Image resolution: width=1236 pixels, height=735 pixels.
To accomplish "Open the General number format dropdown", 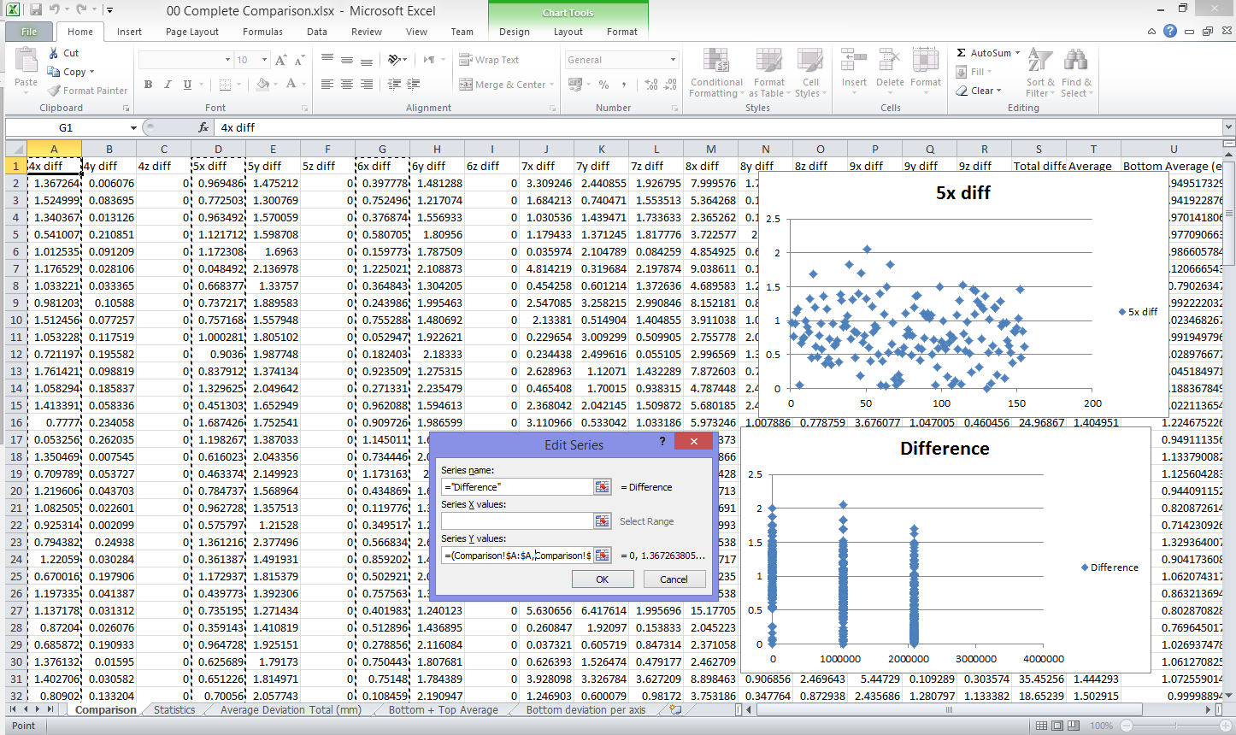I will (x=674, y=60).
